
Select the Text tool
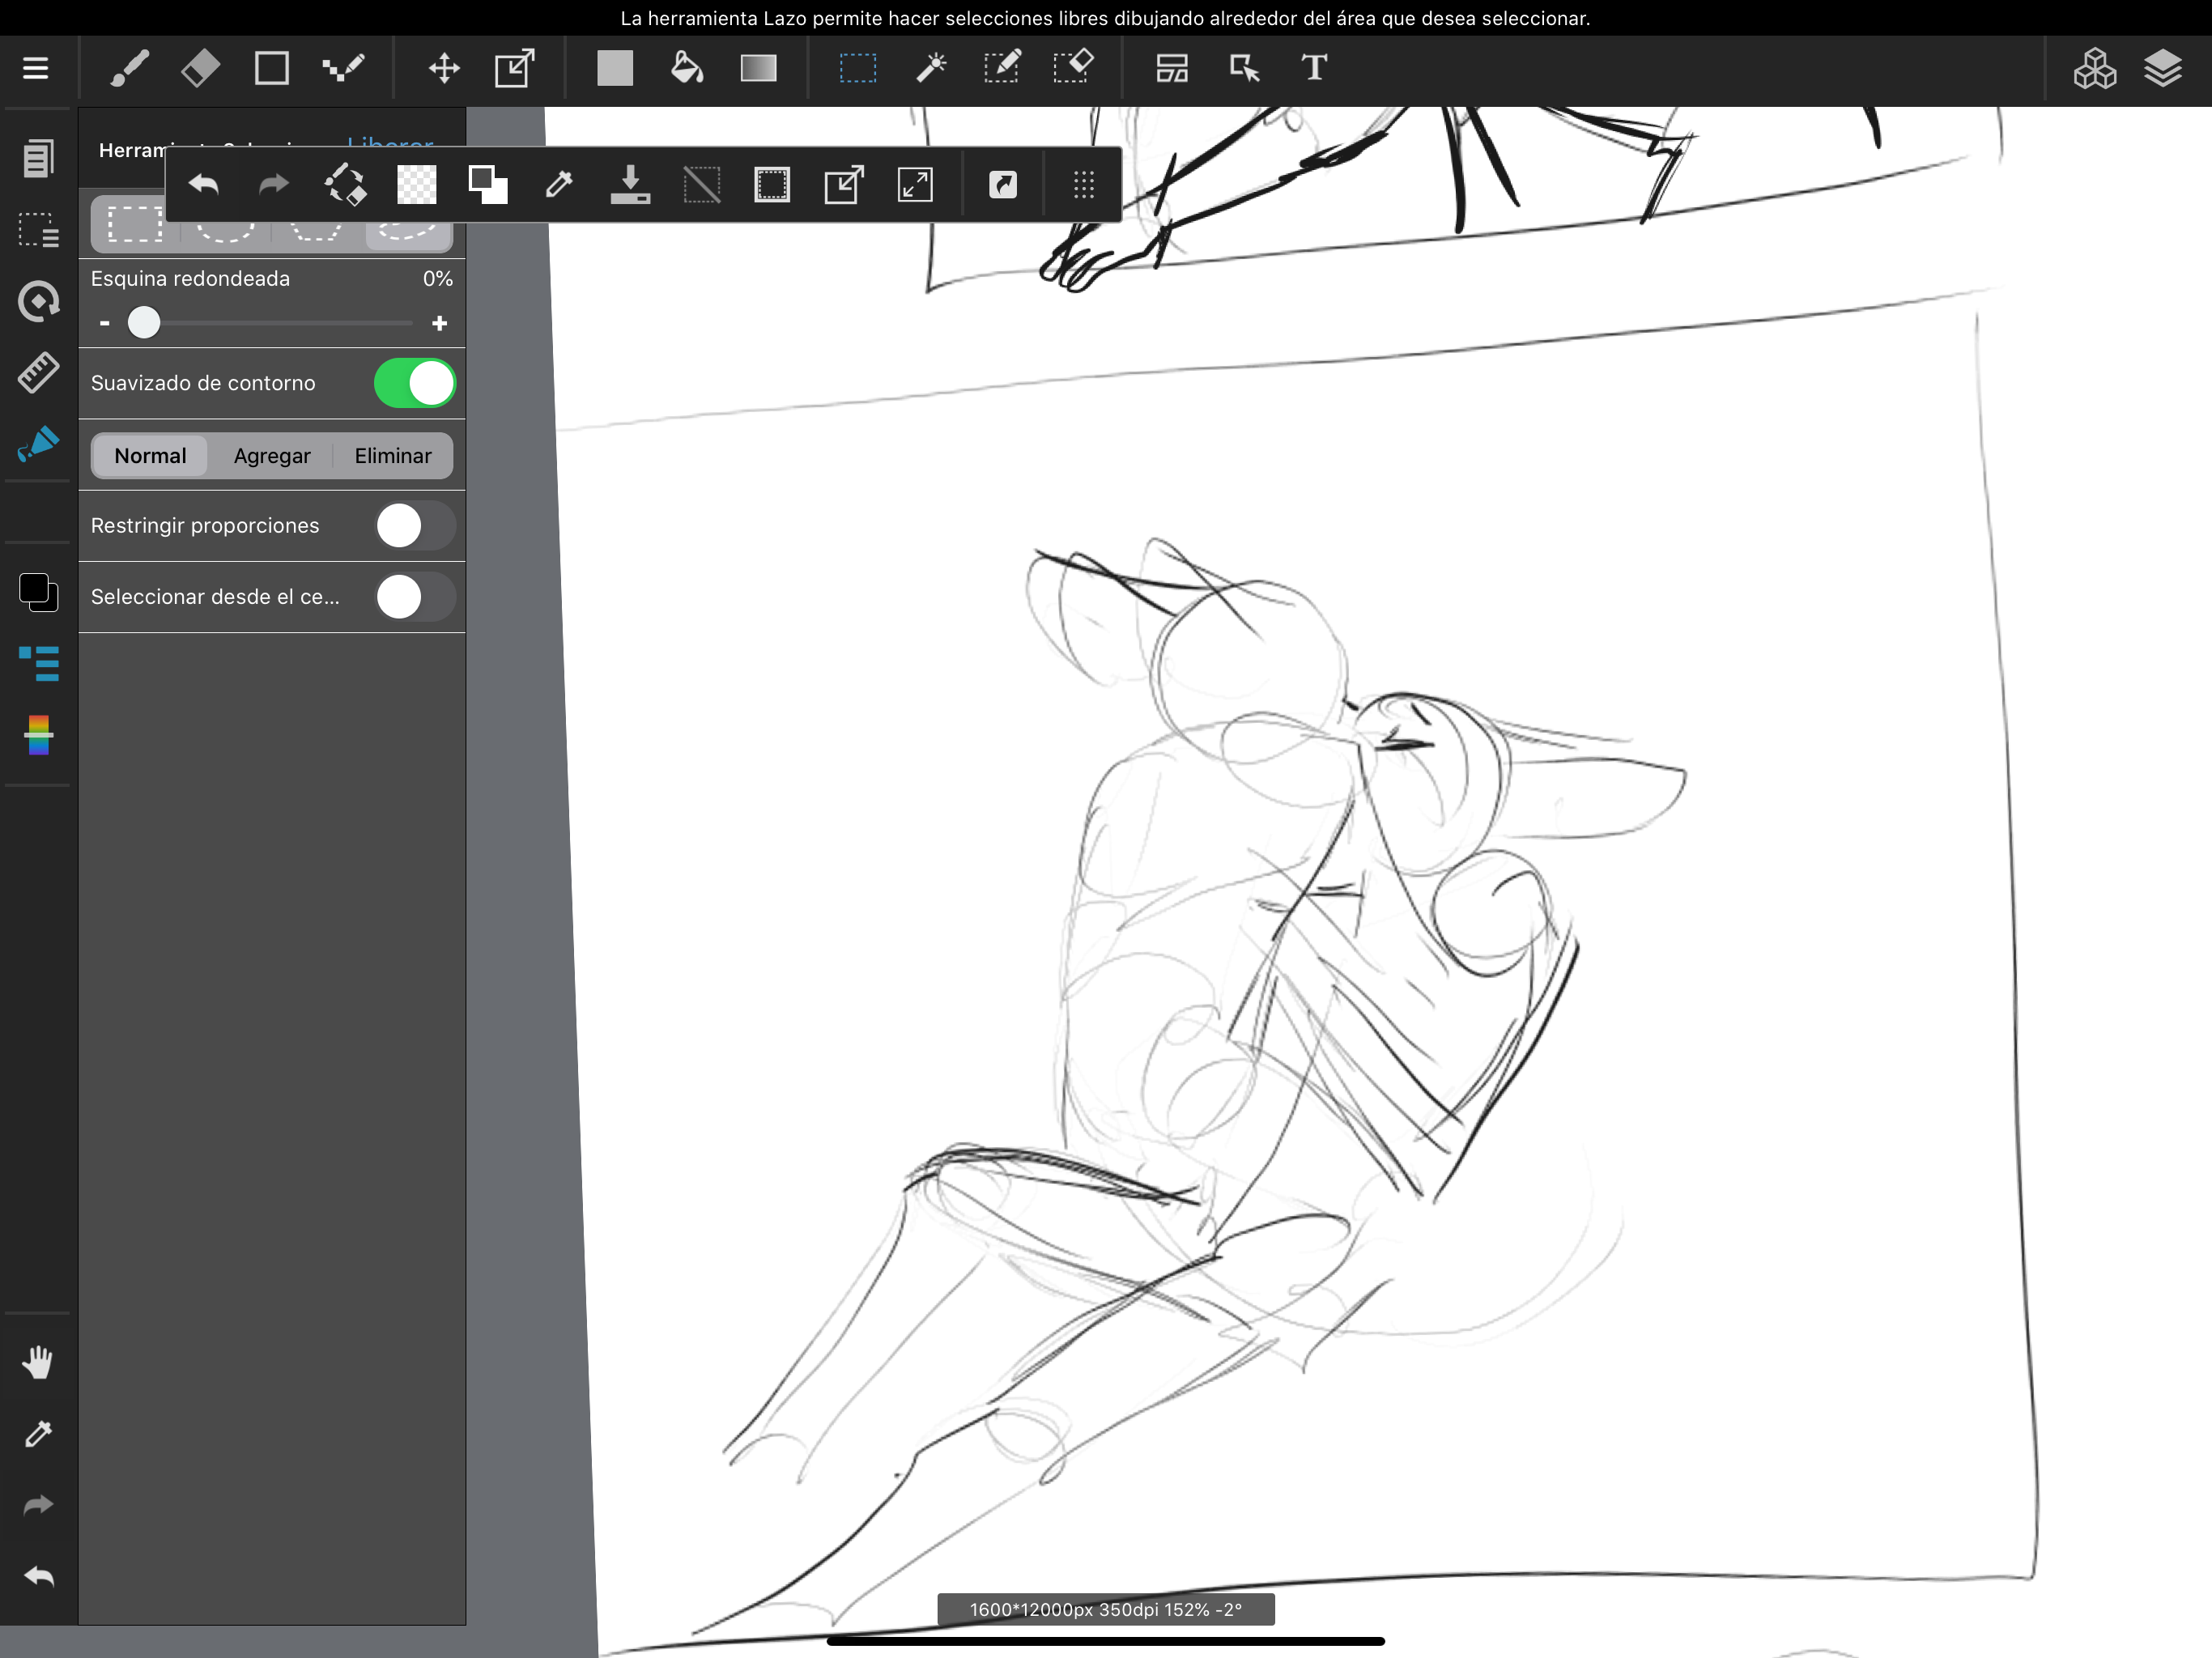click(1313, 68)
